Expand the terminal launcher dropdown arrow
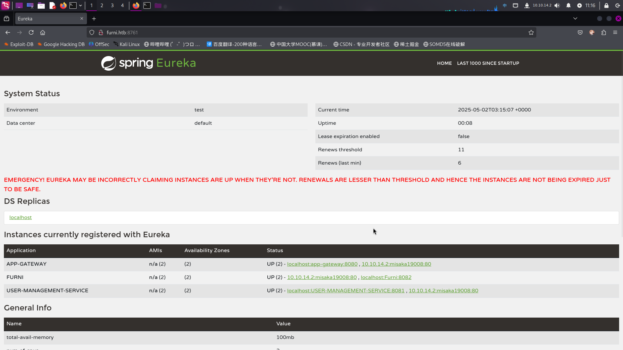Screen dimensions: 623x350 [x=80, y=6]
